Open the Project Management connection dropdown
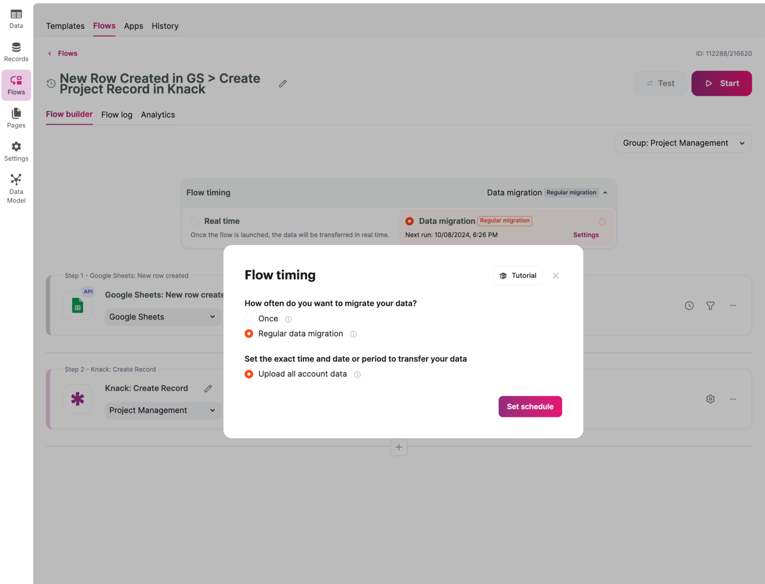This screenshot has width=765, height=584. tap(163, 410)
